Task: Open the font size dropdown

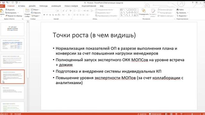Action: pos(61,11)
